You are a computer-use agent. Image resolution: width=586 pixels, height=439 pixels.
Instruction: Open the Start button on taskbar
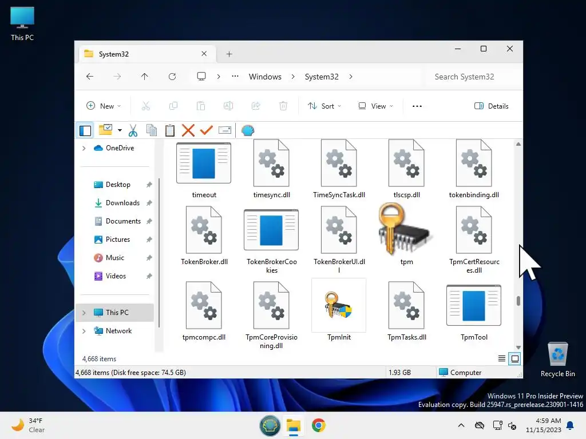(270, 425)
